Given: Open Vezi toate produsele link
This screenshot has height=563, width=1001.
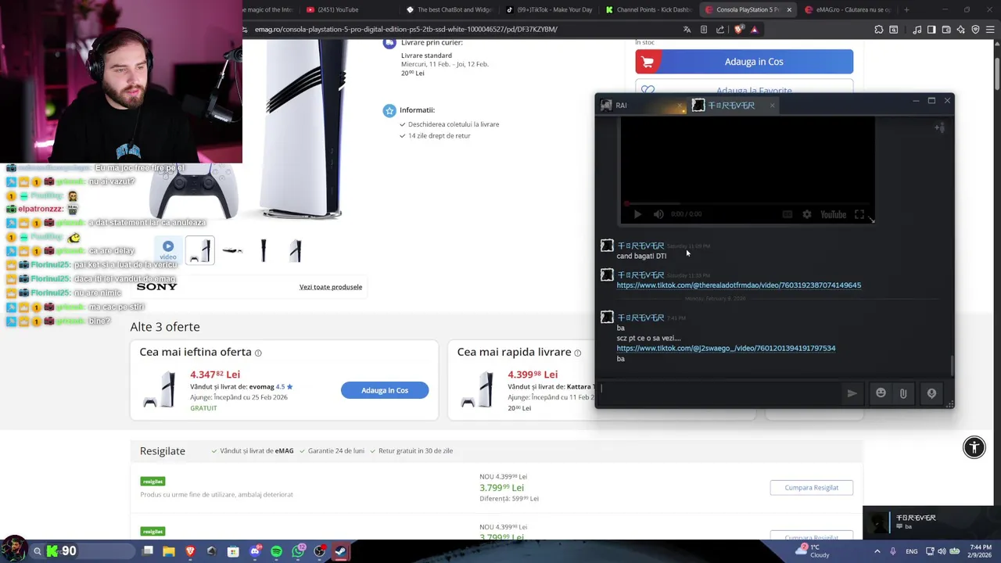Looking at the screenshot, I should tap(331, 287).
